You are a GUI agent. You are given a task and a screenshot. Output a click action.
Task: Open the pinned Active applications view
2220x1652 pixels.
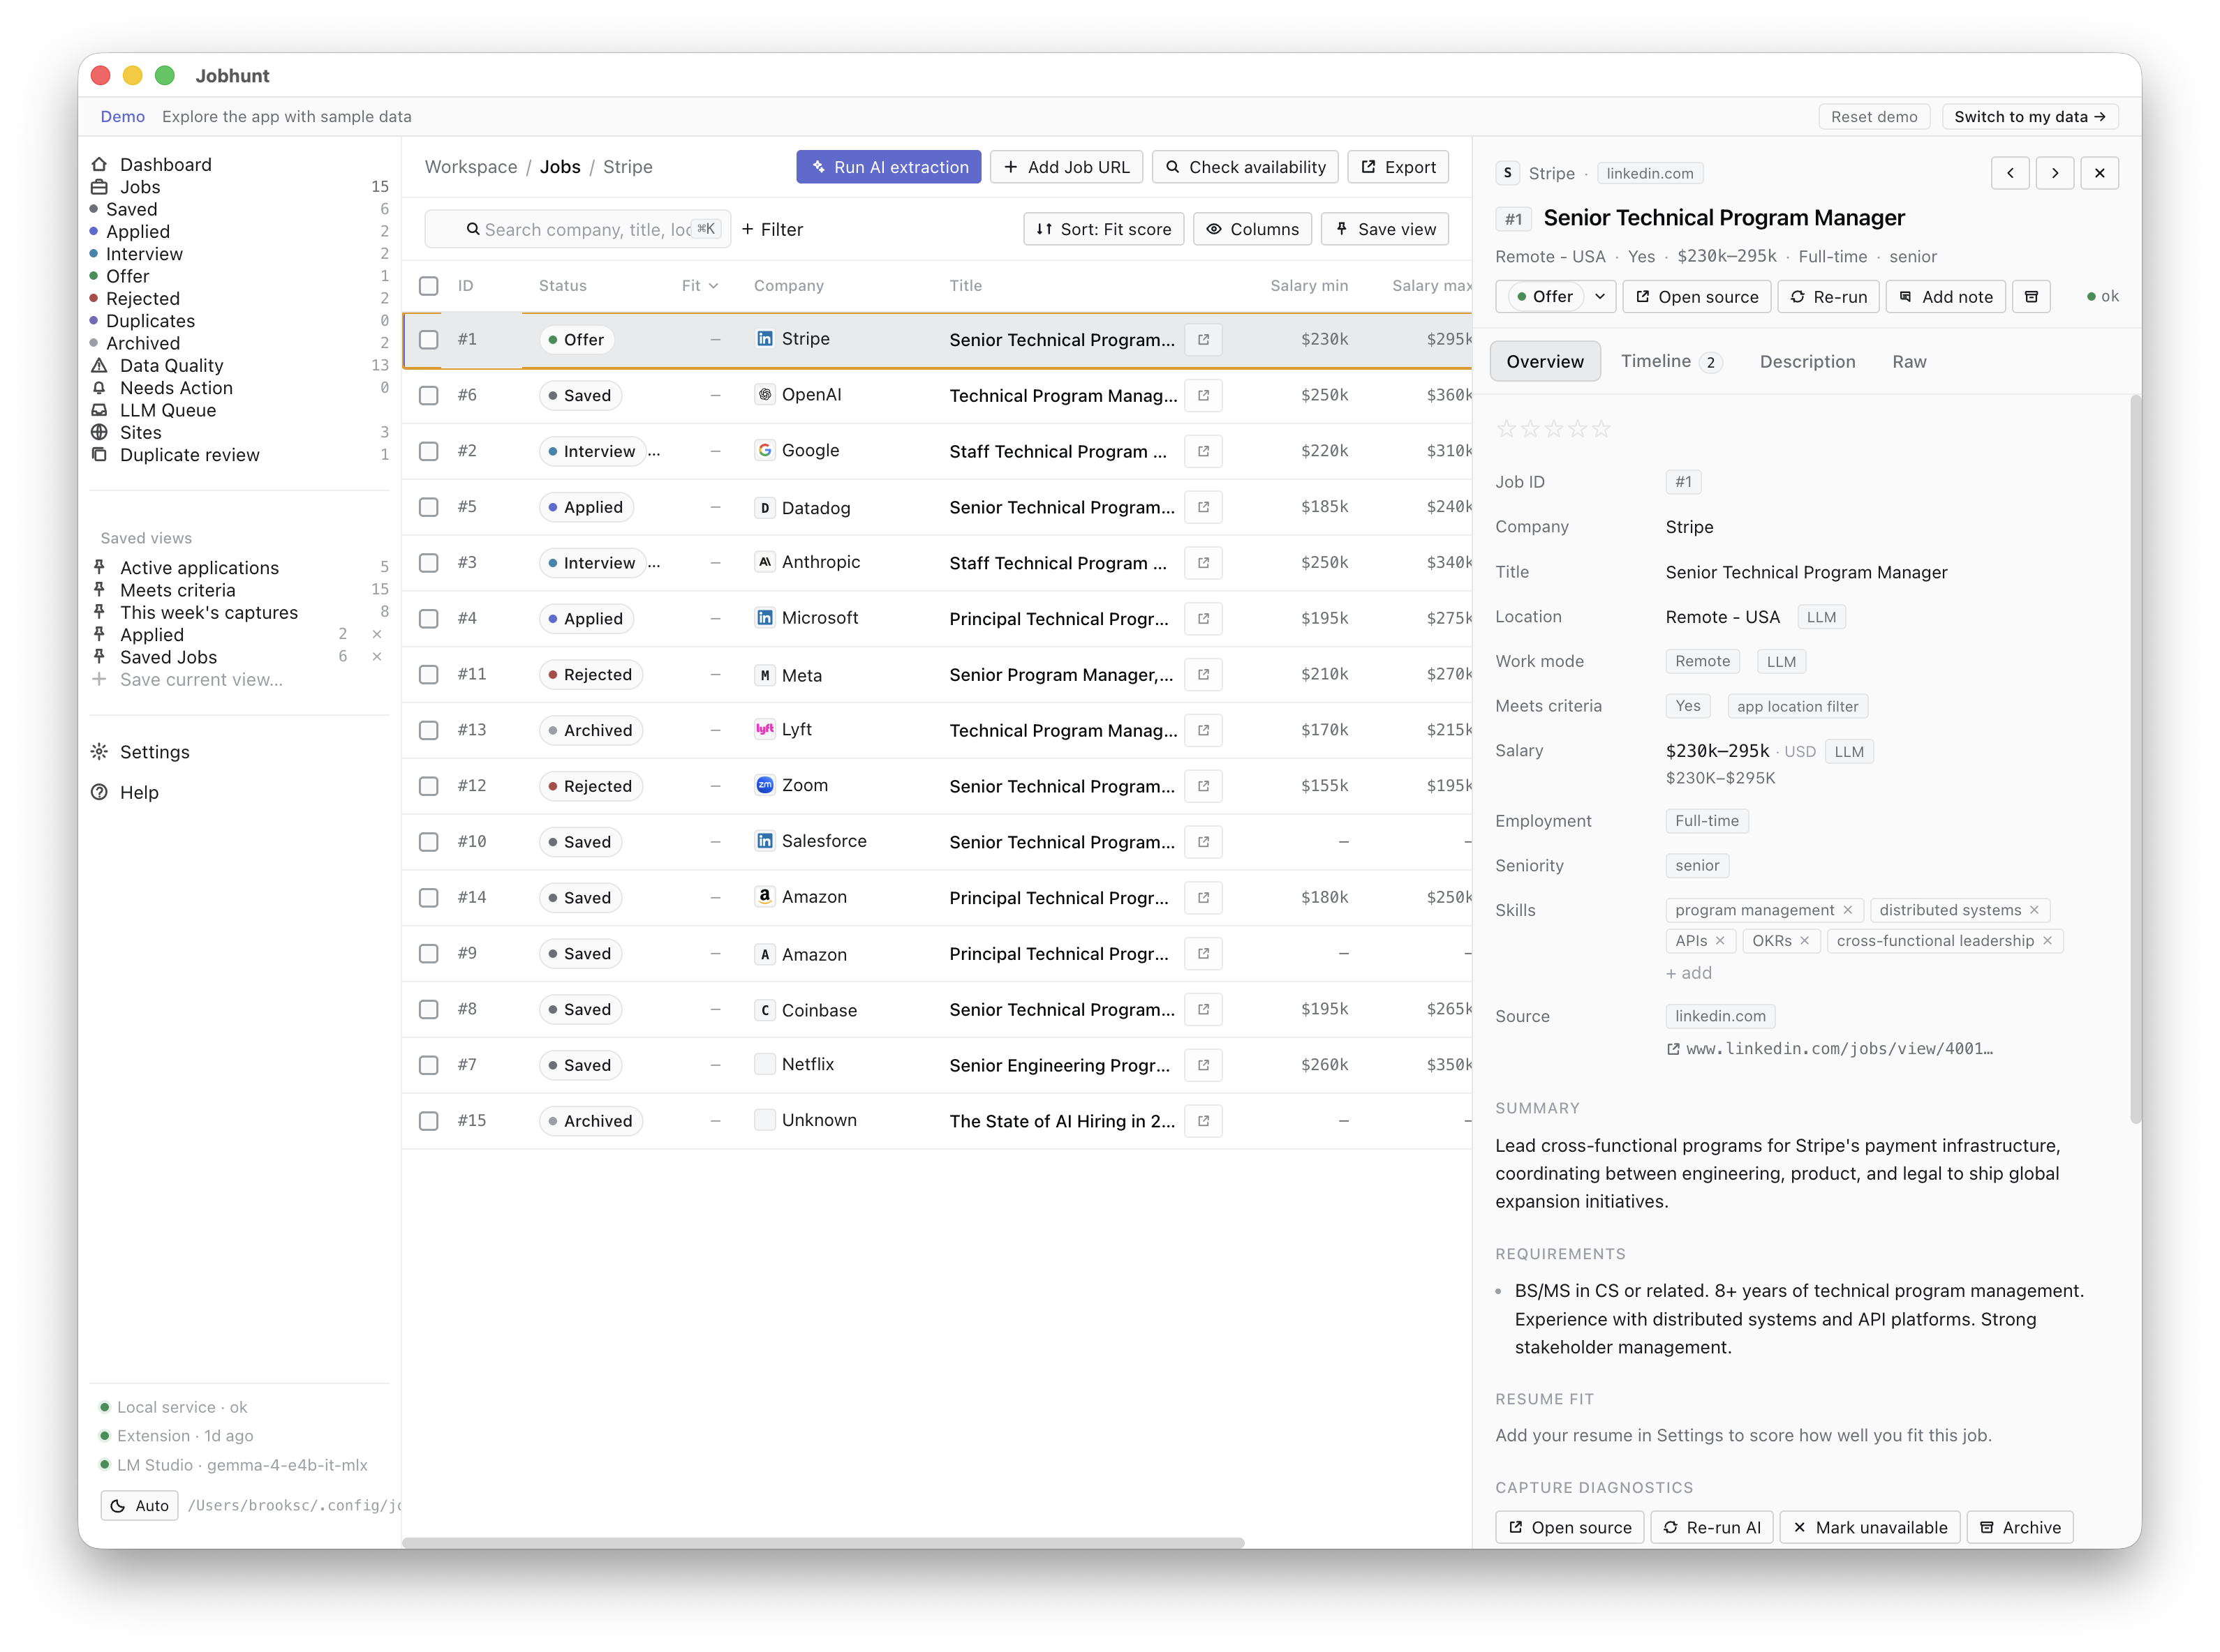tap(199, 568)
